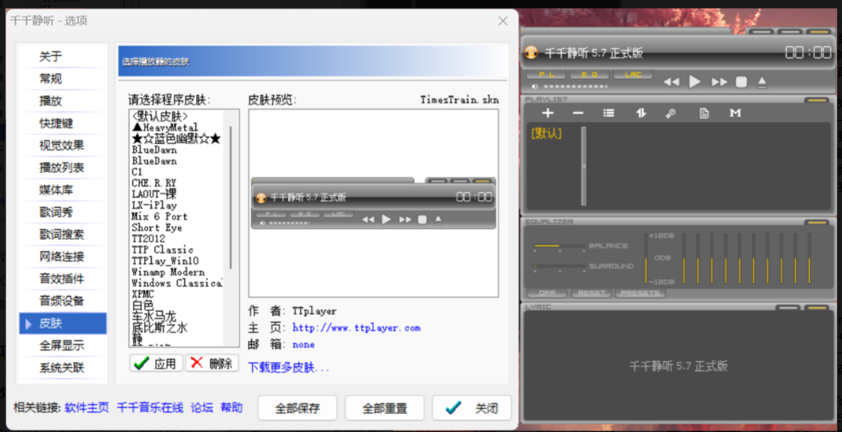This screenshot has height=432, width=842.
Task: Open the 网络连接 section in options sidebar
Action: click(63, 256)
